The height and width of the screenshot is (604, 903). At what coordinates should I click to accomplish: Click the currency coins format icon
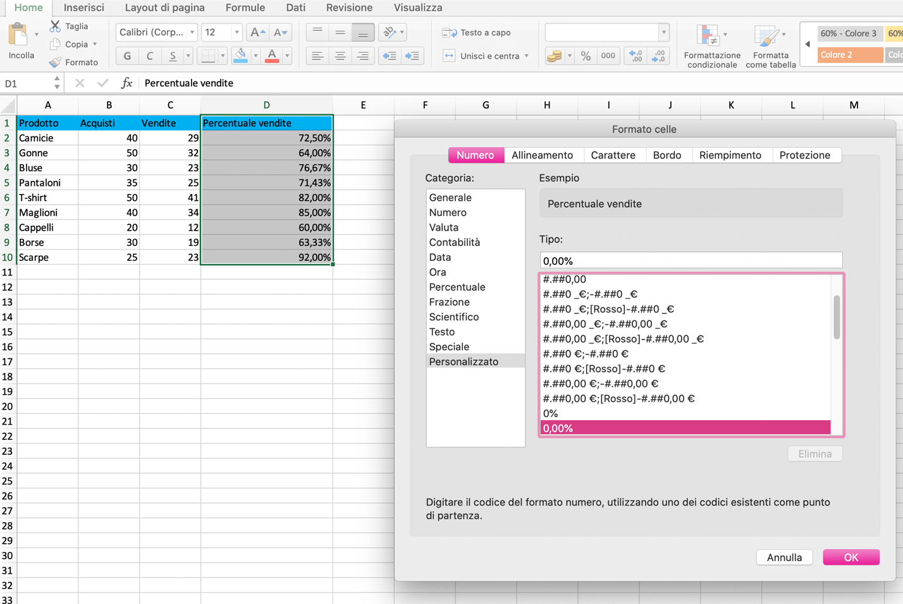click(x=555, y=56)
